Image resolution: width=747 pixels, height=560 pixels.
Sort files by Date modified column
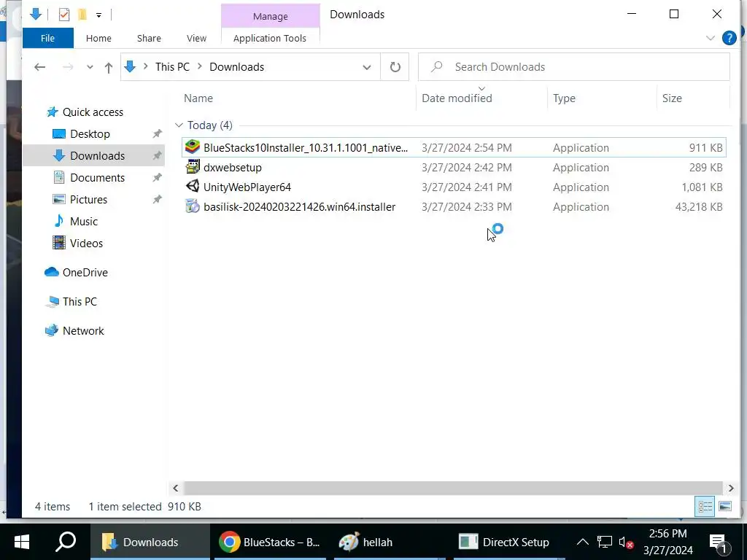457,98
